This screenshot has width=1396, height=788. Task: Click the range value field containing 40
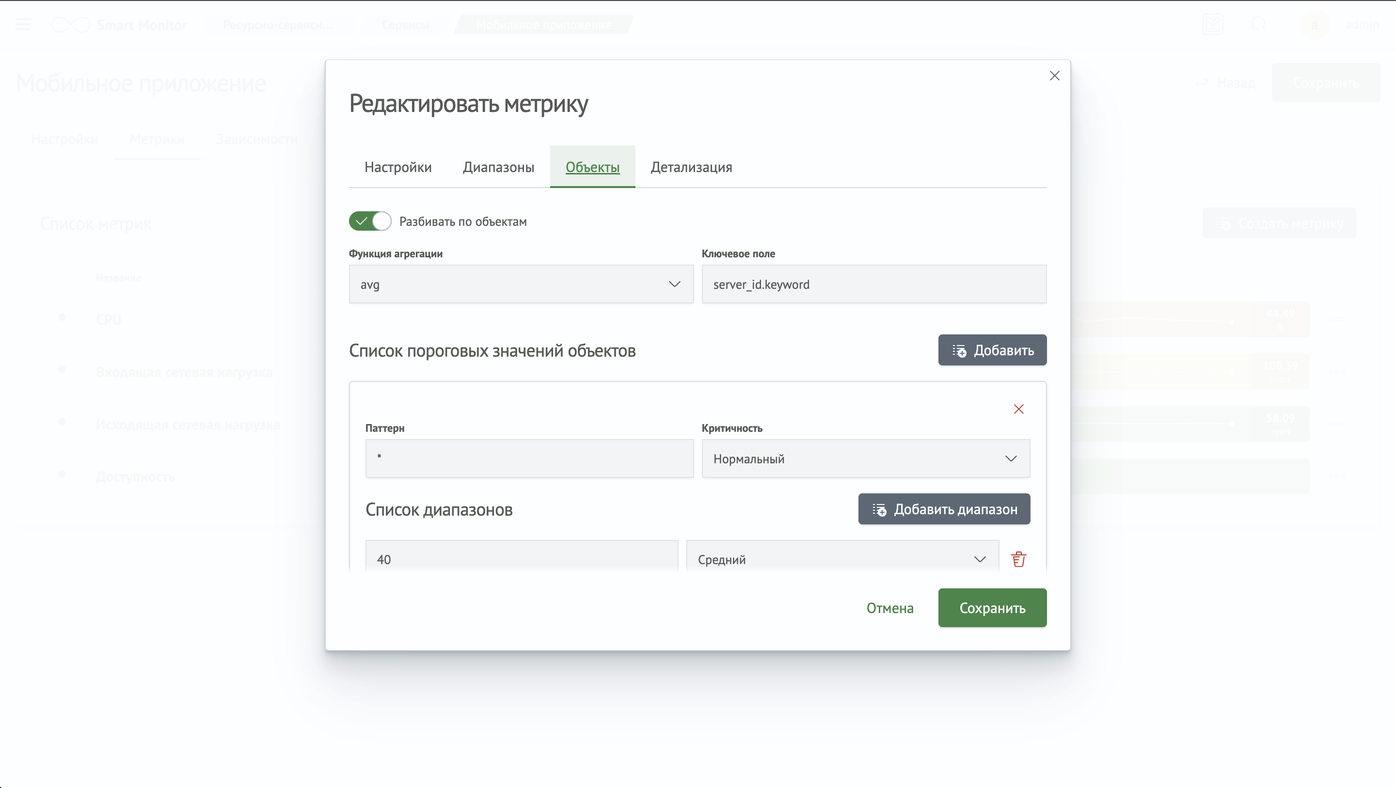[x=522, y=556]
